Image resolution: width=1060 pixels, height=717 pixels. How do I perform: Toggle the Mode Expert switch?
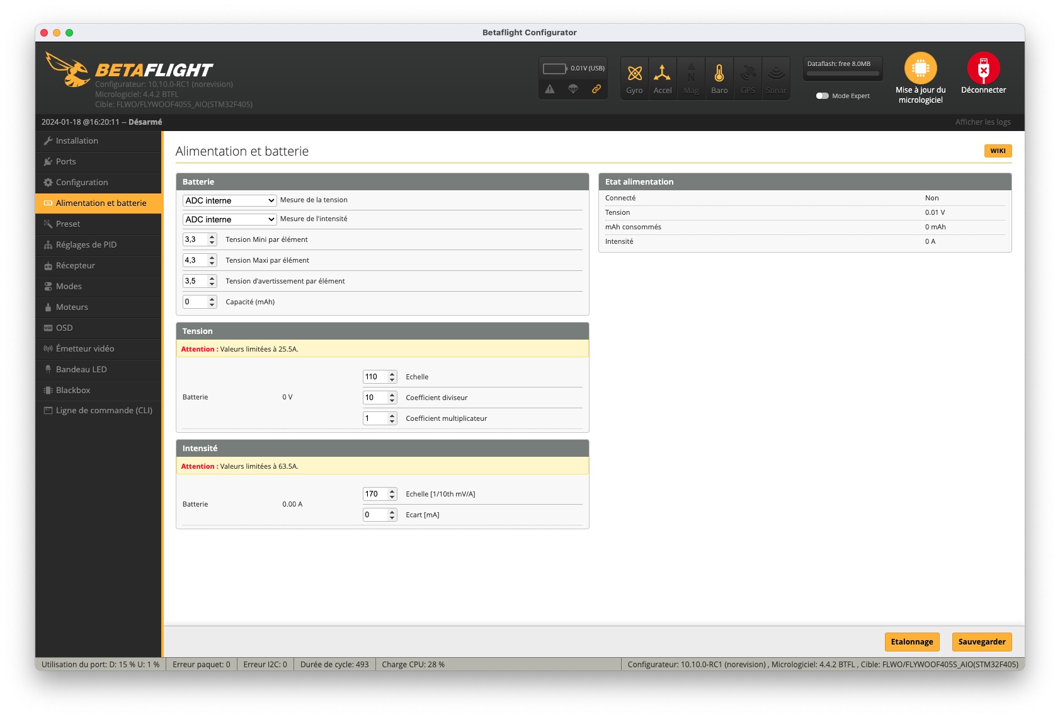(822, 96)
